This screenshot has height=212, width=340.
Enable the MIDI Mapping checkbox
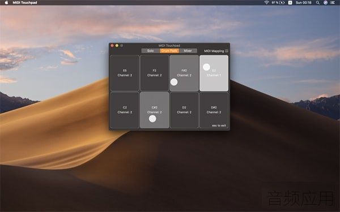point(227,51)
